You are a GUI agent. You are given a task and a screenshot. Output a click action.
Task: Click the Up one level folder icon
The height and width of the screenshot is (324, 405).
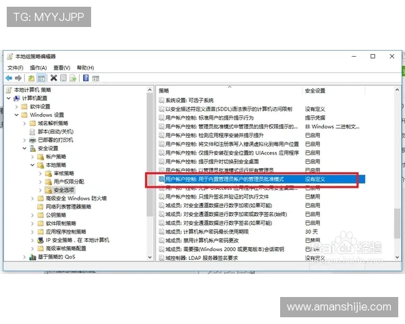31,78
